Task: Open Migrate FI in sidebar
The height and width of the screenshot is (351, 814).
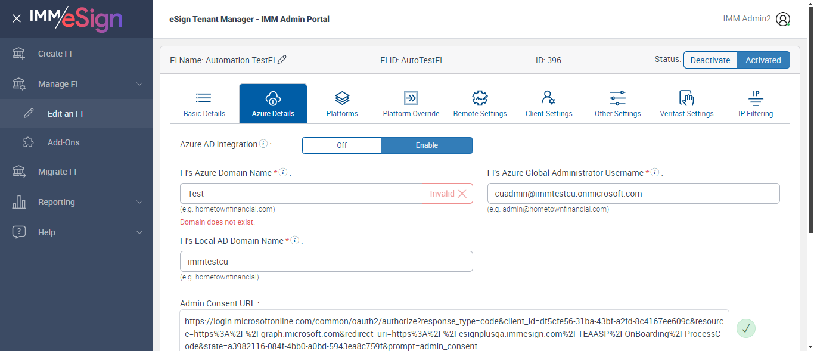Action: point(76,172)
